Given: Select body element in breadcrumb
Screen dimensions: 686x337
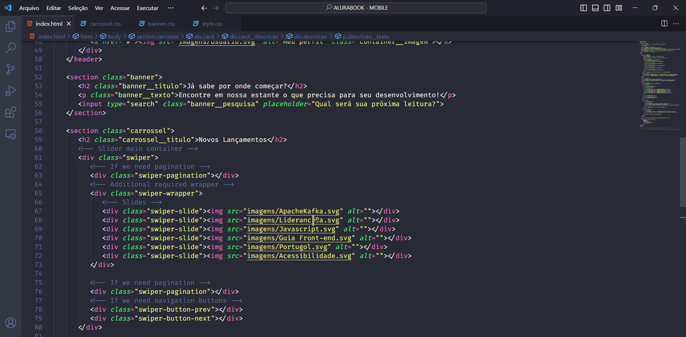Looking at the screenshot, I should pyautogui.click(x=114, y=36).
